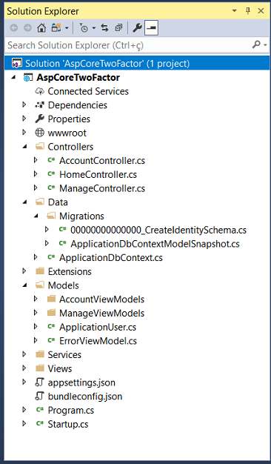Toggle the Preview Selected Items button
Screen dimensions: 271x464
(152, 28)
